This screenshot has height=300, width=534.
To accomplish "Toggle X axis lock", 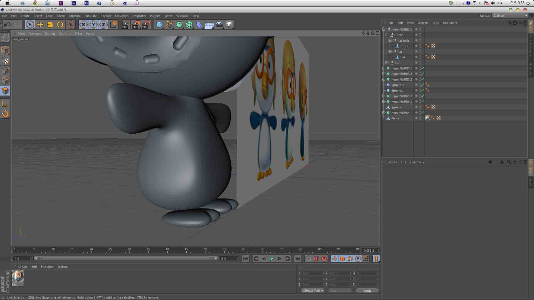I will (83, 25).
